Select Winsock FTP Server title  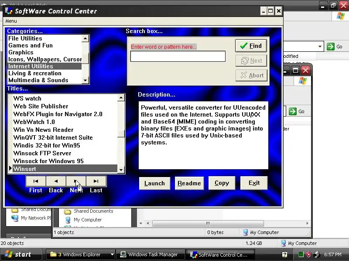[x=65, y=153]
